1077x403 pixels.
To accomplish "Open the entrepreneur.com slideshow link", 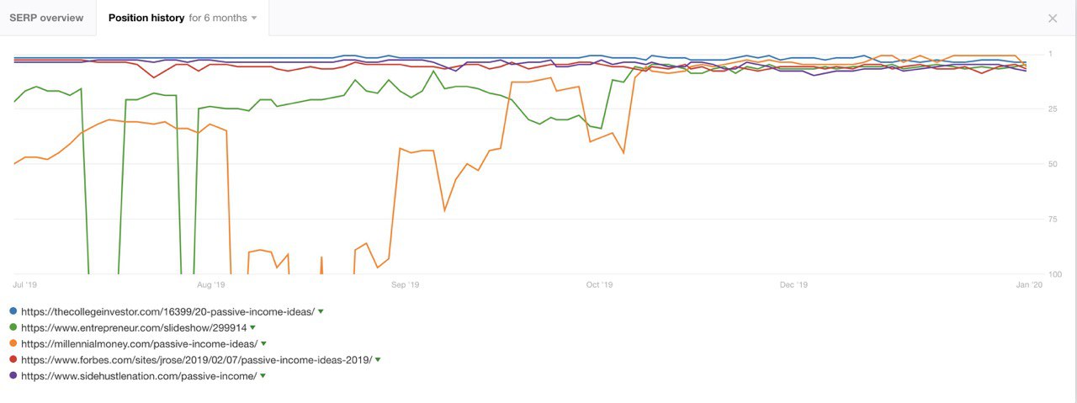I will pyautogui.click(x=134, y=327).
